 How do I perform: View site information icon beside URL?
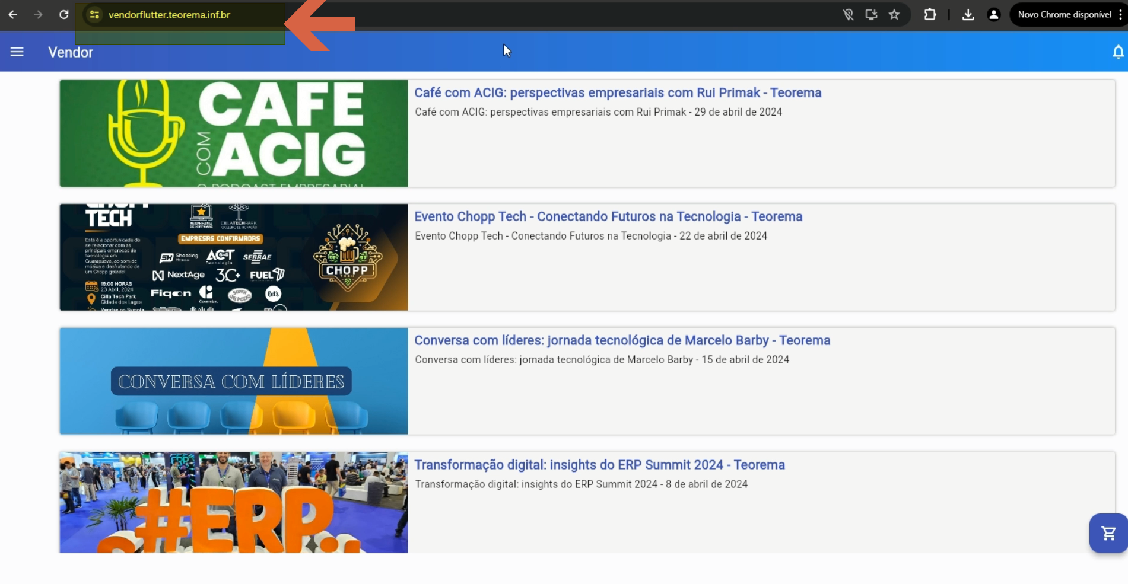click(x=94, y=14)
